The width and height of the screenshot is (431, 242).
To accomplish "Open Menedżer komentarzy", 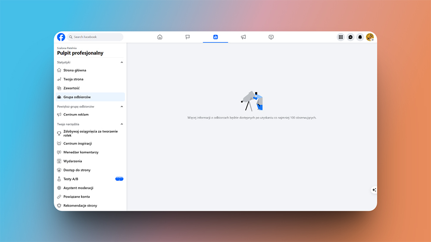I will [x=81, y=153].
